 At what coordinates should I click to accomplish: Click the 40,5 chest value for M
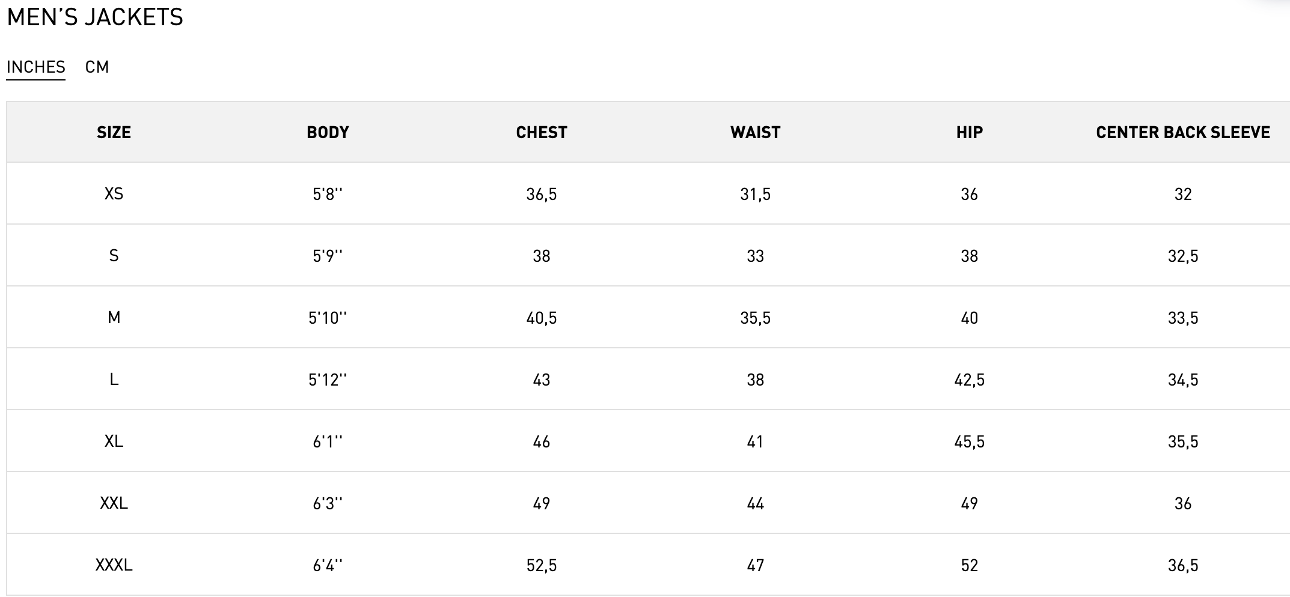click(x=542, y=318)
